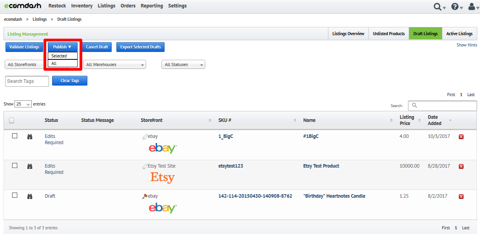Tick the checkbox for 1_BigC row
Image resolution: width=480 pixels, height=234 pixels.
click(14, 136)
